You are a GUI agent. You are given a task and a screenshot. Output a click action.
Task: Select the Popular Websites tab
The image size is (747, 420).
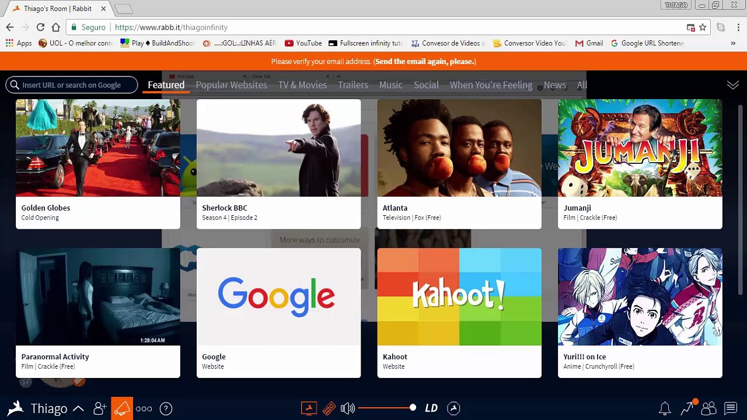[231, 85]
